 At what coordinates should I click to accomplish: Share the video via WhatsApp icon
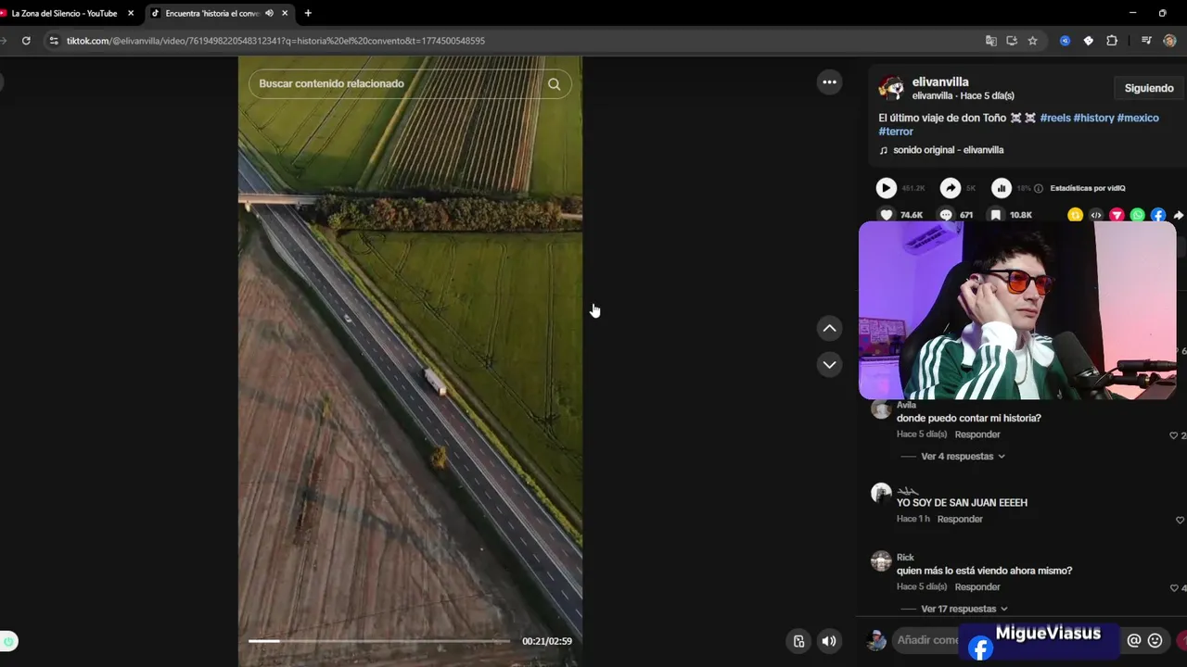1138,215
